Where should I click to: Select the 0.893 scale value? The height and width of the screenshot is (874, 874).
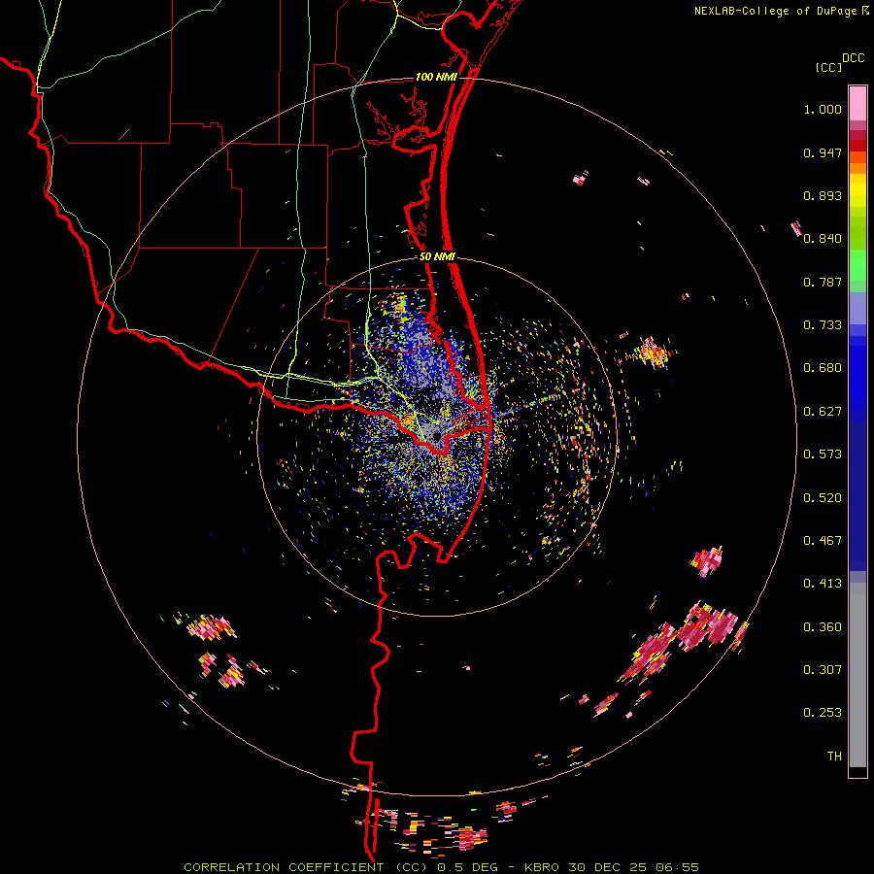pyautogui.click(x=823, y=195)
